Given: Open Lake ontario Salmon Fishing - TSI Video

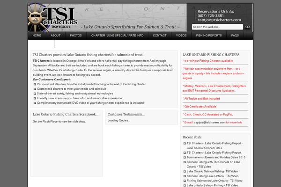Looking at the screenshot, I should click(x=212, y=186).
